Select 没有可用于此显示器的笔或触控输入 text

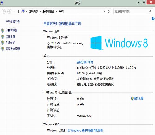[95, 84]
